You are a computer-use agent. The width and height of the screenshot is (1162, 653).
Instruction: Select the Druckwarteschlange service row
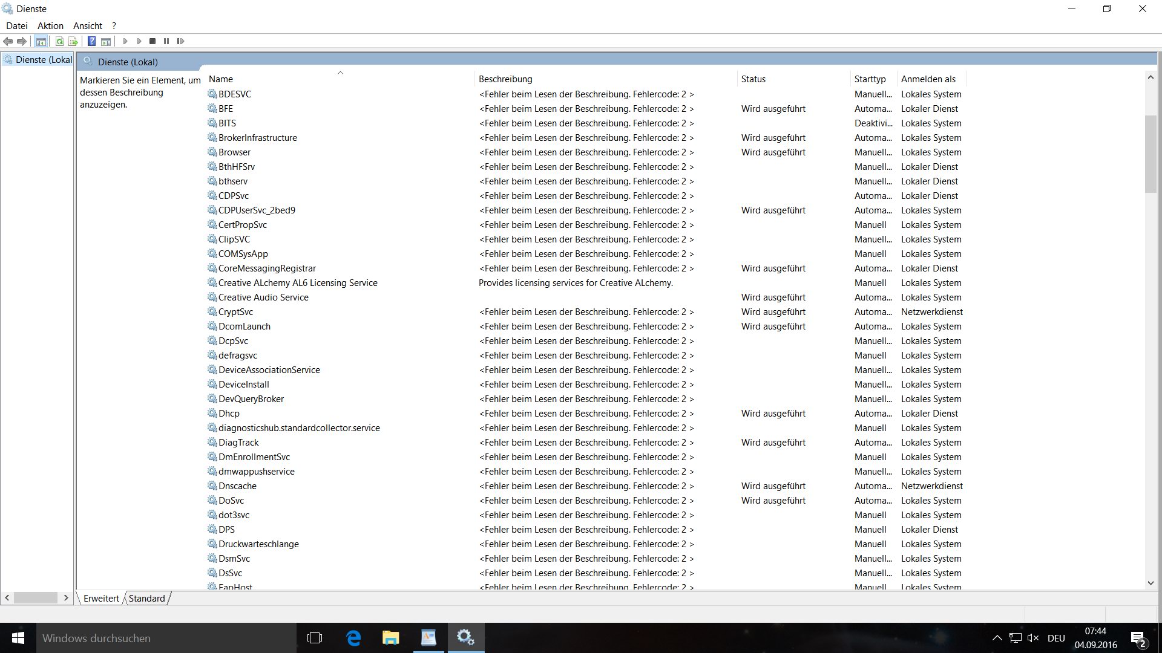258,544
